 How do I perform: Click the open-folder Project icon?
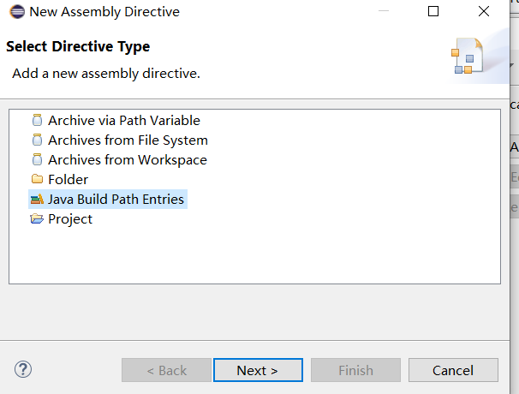[x=37, y=219]
